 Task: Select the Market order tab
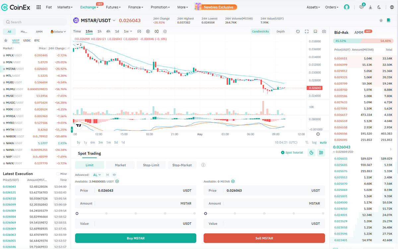coord(120,165)
